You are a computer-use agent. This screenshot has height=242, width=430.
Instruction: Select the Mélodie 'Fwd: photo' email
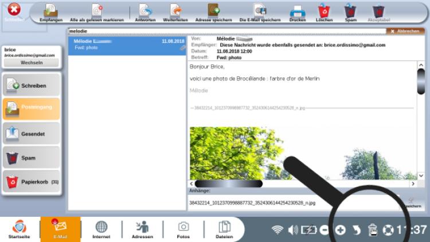click(x=127, y=45)
